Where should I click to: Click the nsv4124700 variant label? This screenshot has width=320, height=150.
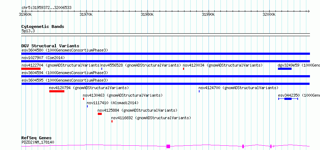tap(238, 88)
